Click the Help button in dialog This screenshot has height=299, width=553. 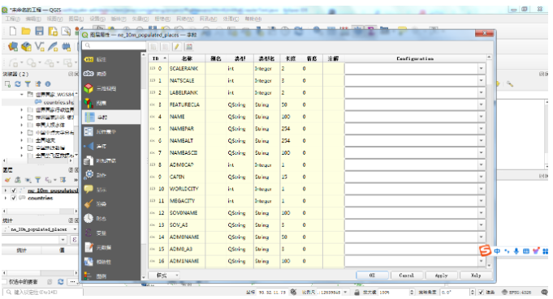[x=475, y=276]
